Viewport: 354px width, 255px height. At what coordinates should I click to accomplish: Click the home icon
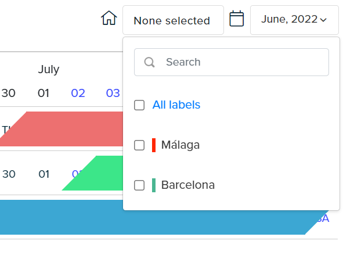[109, 18]
